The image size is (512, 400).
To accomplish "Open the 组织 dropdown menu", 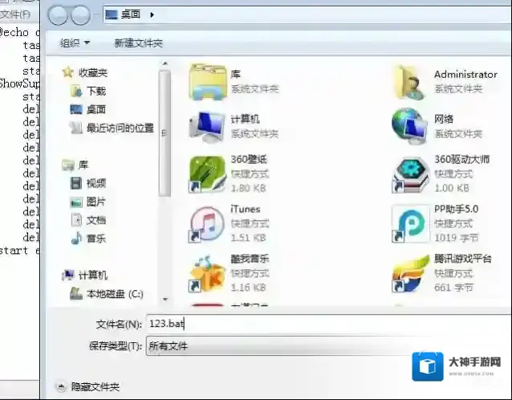I will click(75, 43).
